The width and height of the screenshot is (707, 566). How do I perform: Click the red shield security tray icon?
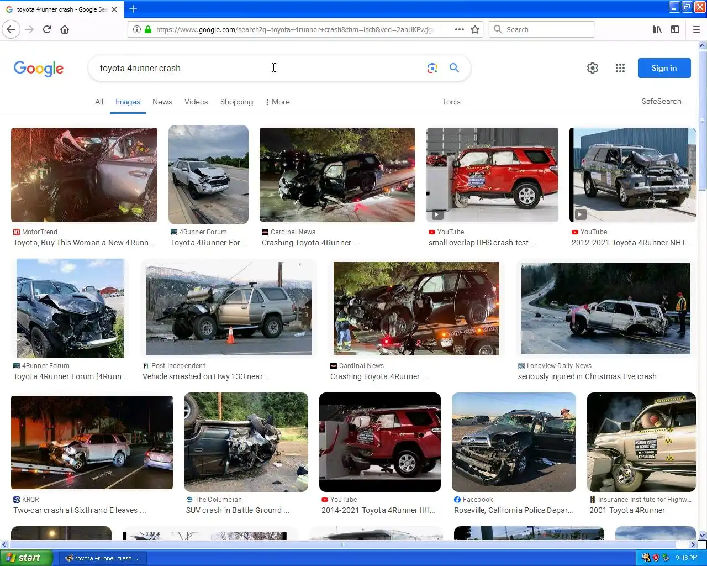pyautogui.click(x=656, y=558)
